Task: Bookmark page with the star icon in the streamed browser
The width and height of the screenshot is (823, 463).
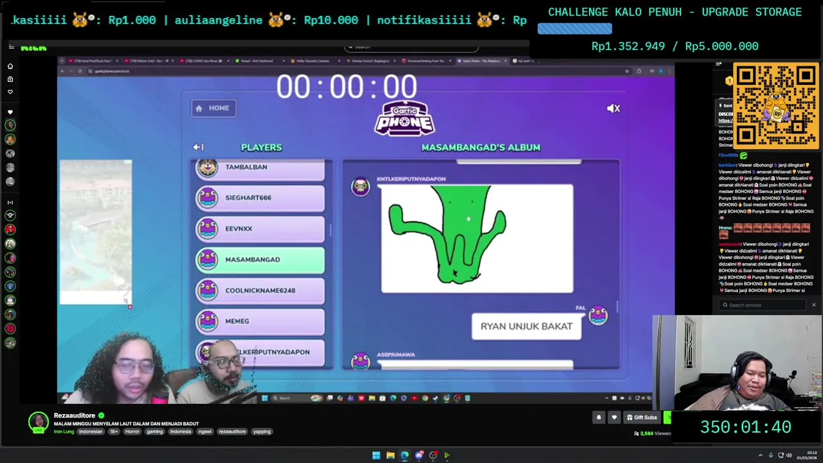Action: pyautogui.click(x=627, y=71)
